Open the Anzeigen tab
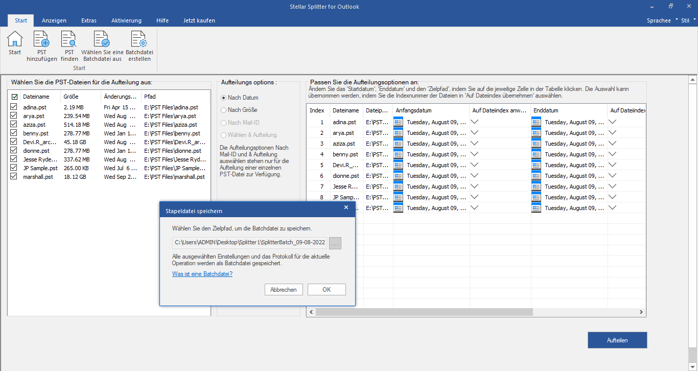 [54, 20]
